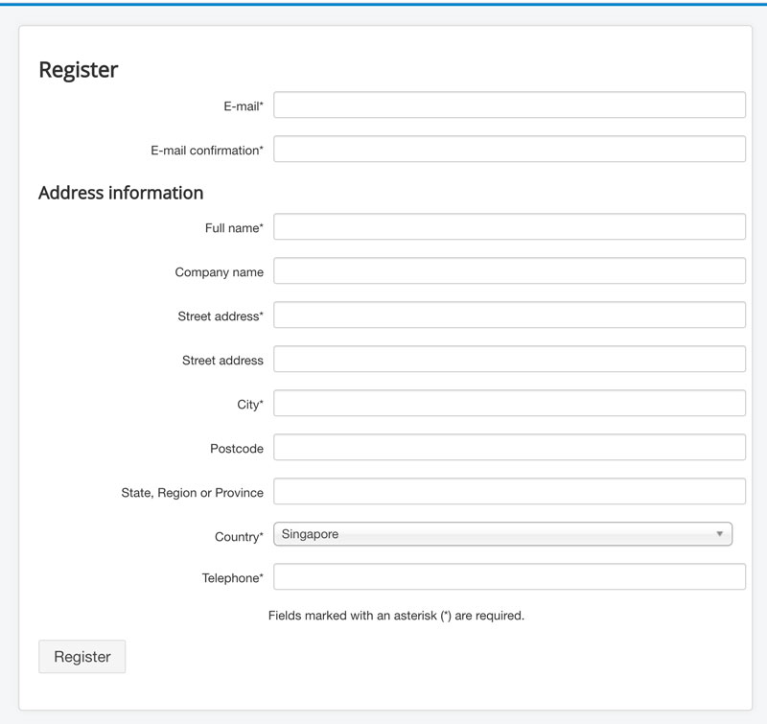Viewport: 767px width, 724px height.
Task: Click the E-mail input field
Action: pos(509,105)
